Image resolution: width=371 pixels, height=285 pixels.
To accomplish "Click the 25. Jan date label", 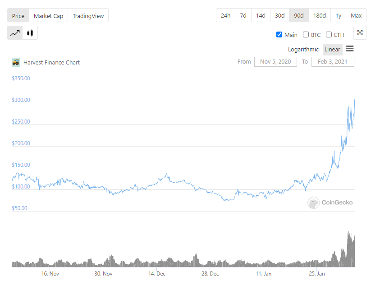I will 317,274.
